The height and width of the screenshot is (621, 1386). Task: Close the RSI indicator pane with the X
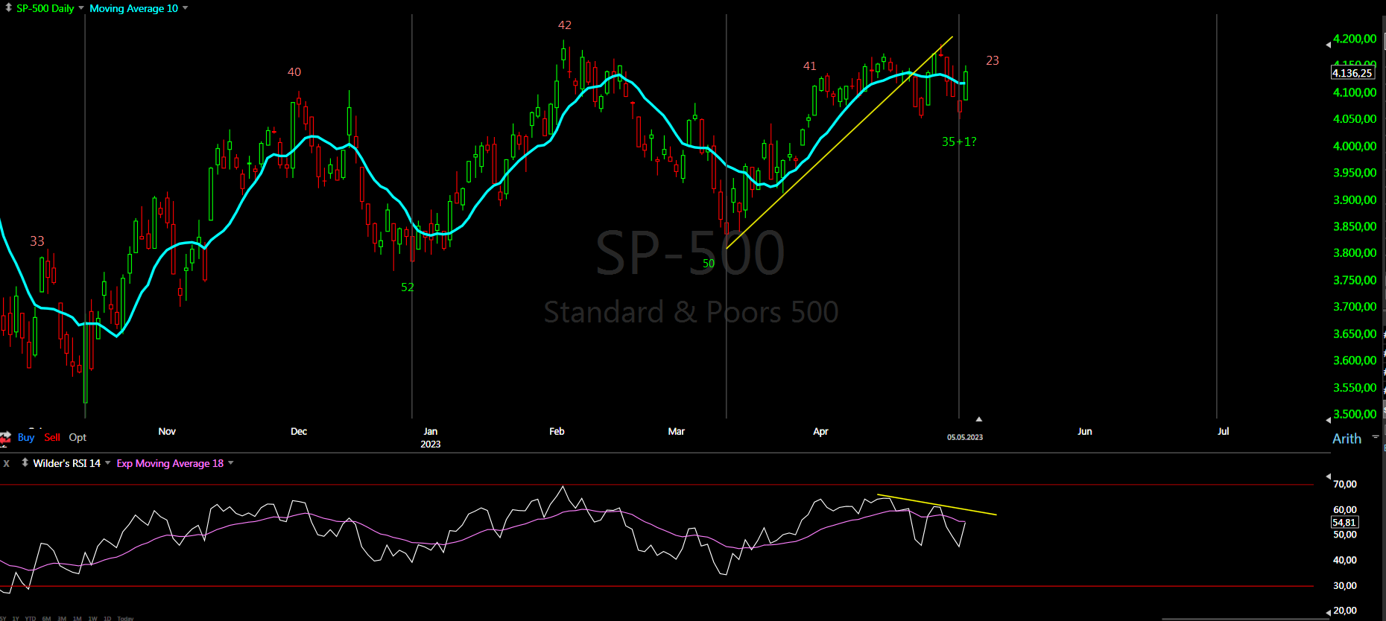click(x=7, y=463)
